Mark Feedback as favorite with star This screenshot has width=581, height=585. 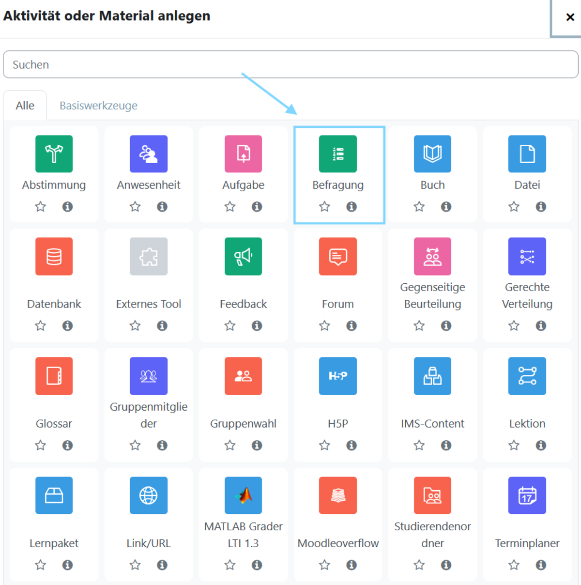pyautogui.click(x=230, y=326)
